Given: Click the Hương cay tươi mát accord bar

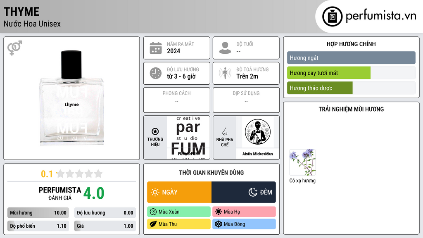Looking at the screenshot, I should tap(351, 73).
